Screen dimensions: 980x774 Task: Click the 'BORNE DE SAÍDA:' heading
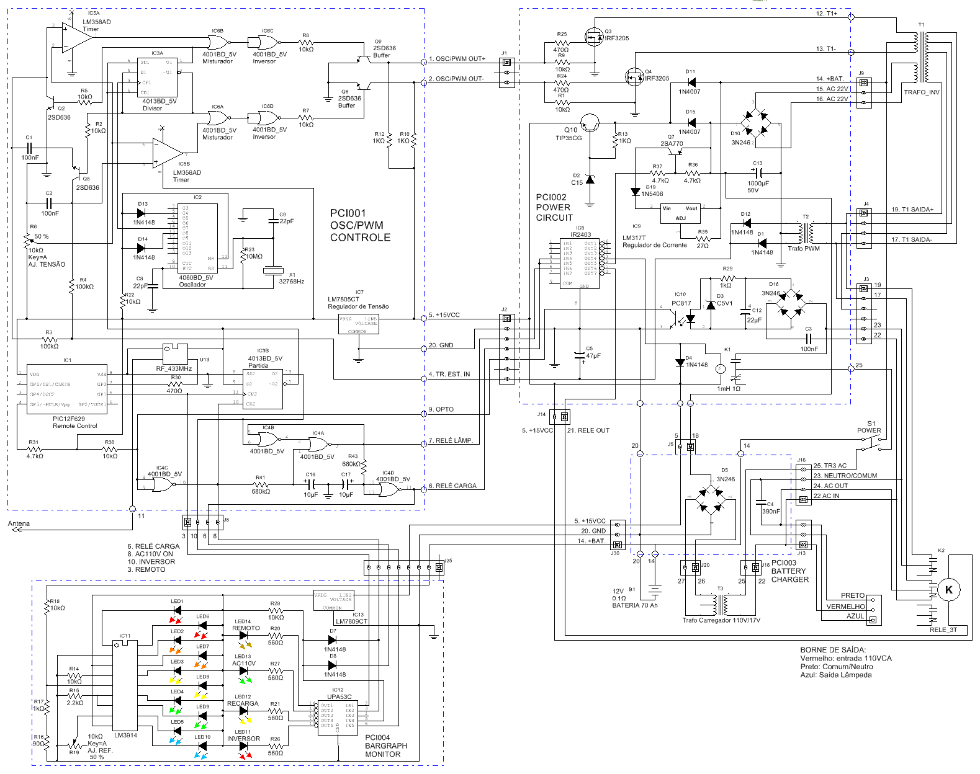[833, 649]
